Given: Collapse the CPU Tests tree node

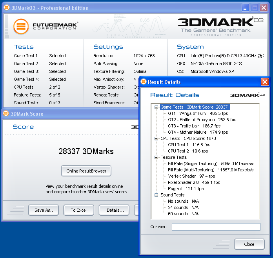Looking at the screenshot, I should pyautogui.click(x=157, y=138).
